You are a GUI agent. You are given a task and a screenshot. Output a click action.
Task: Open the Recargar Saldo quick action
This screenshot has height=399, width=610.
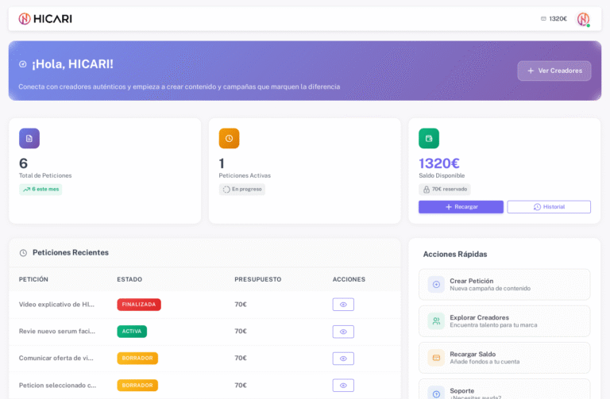(x=504, y=358)
